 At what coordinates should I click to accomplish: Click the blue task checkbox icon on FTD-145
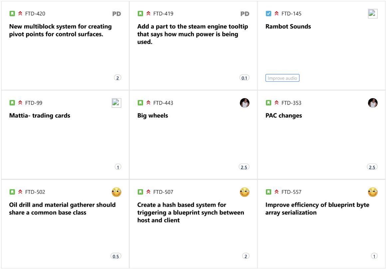point(268,14)
